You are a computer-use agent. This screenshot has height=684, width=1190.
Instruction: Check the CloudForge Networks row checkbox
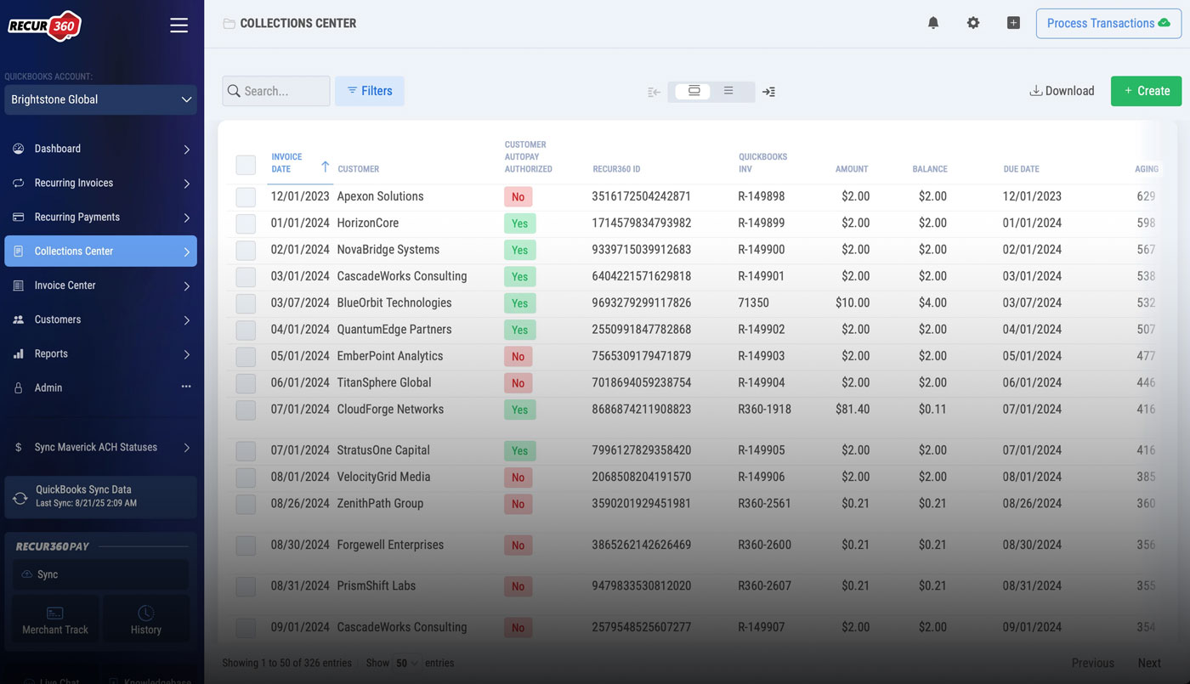click(x=246, y=410)
